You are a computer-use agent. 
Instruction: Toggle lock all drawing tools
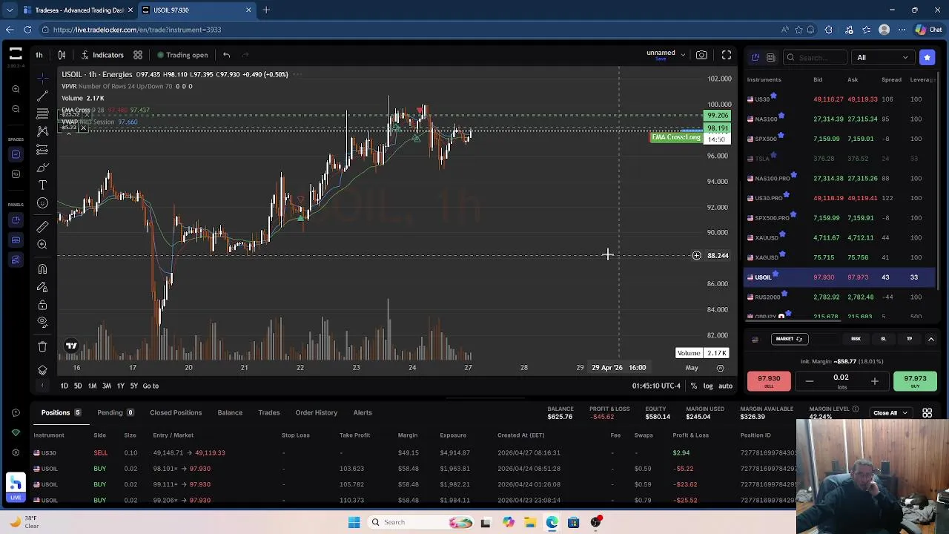click(x=42, y=305)
